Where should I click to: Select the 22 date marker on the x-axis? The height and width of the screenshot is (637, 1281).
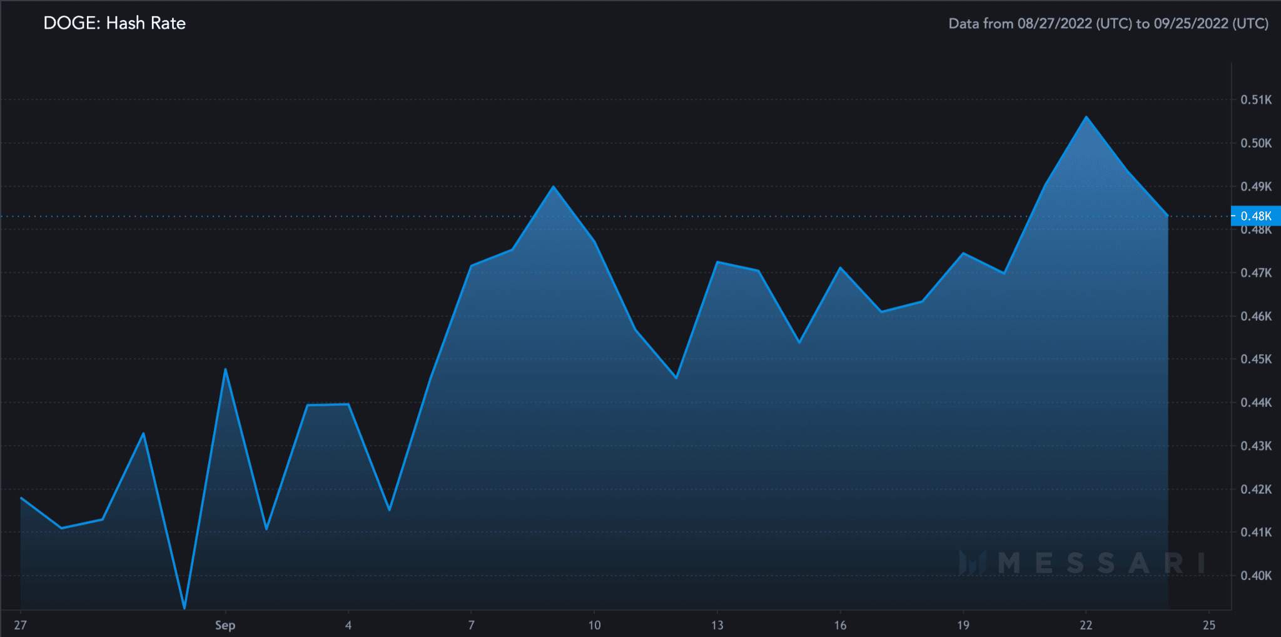pyautogui.click(x=1086, y=625)
